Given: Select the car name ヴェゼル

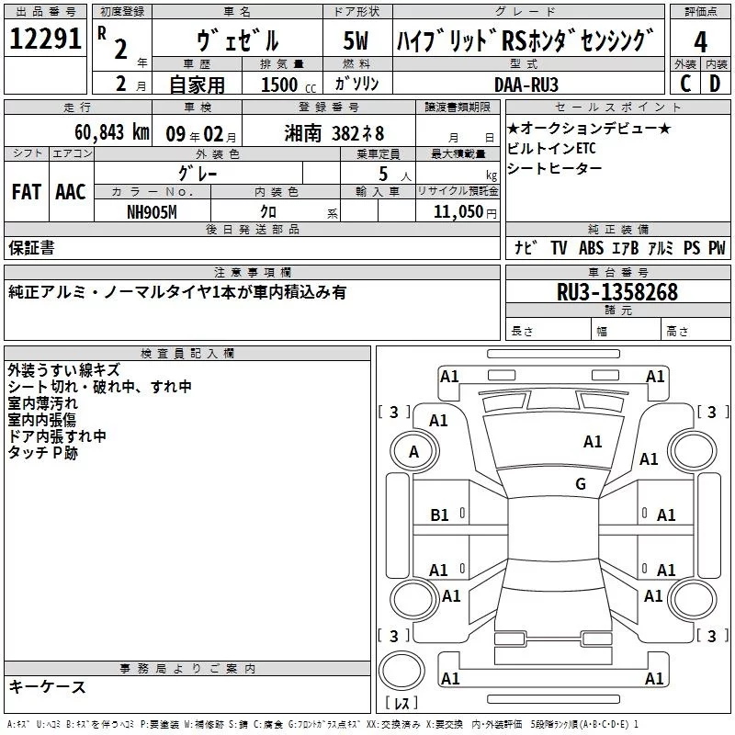Looking at the screenshot, I should [237, 40].
